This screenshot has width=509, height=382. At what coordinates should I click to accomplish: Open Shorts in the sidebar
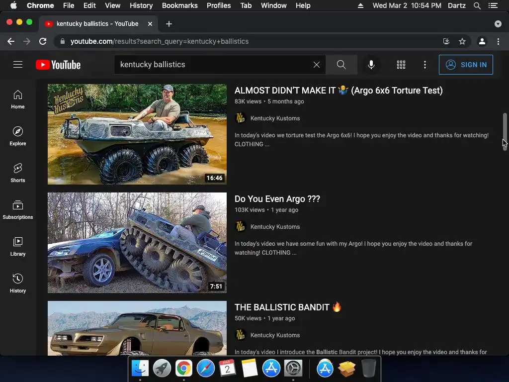coord(18,173)
